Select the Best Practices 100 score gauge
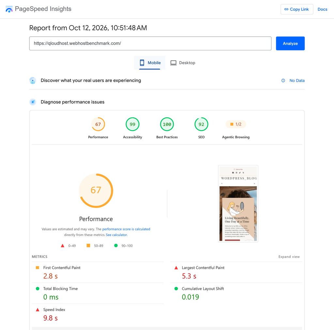The width and height of the screenshot is (334, 330). coord(167,124)
